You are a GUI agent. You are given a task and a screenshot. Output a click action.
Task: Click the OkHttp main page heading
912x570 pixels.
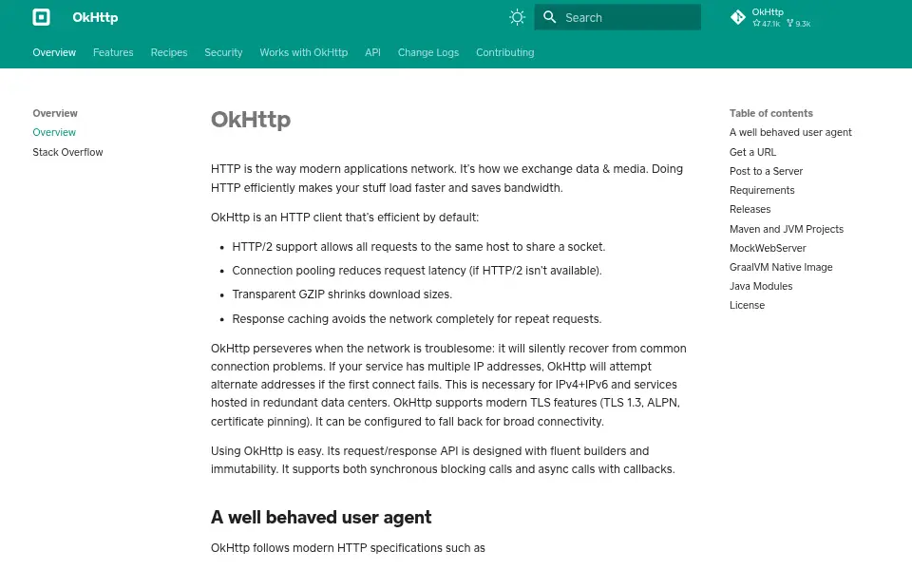251,120
